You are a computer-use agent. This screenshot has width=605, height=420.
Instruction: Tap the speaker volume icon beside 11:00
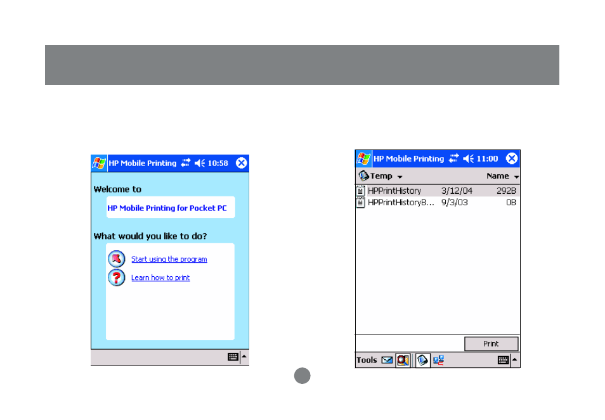[x=469, y=158]
